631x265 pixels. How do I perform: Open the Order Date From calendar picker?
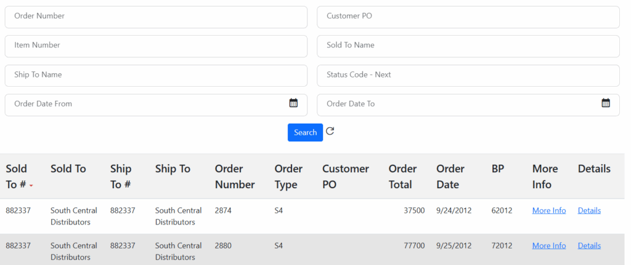click(x=293, y=103)
